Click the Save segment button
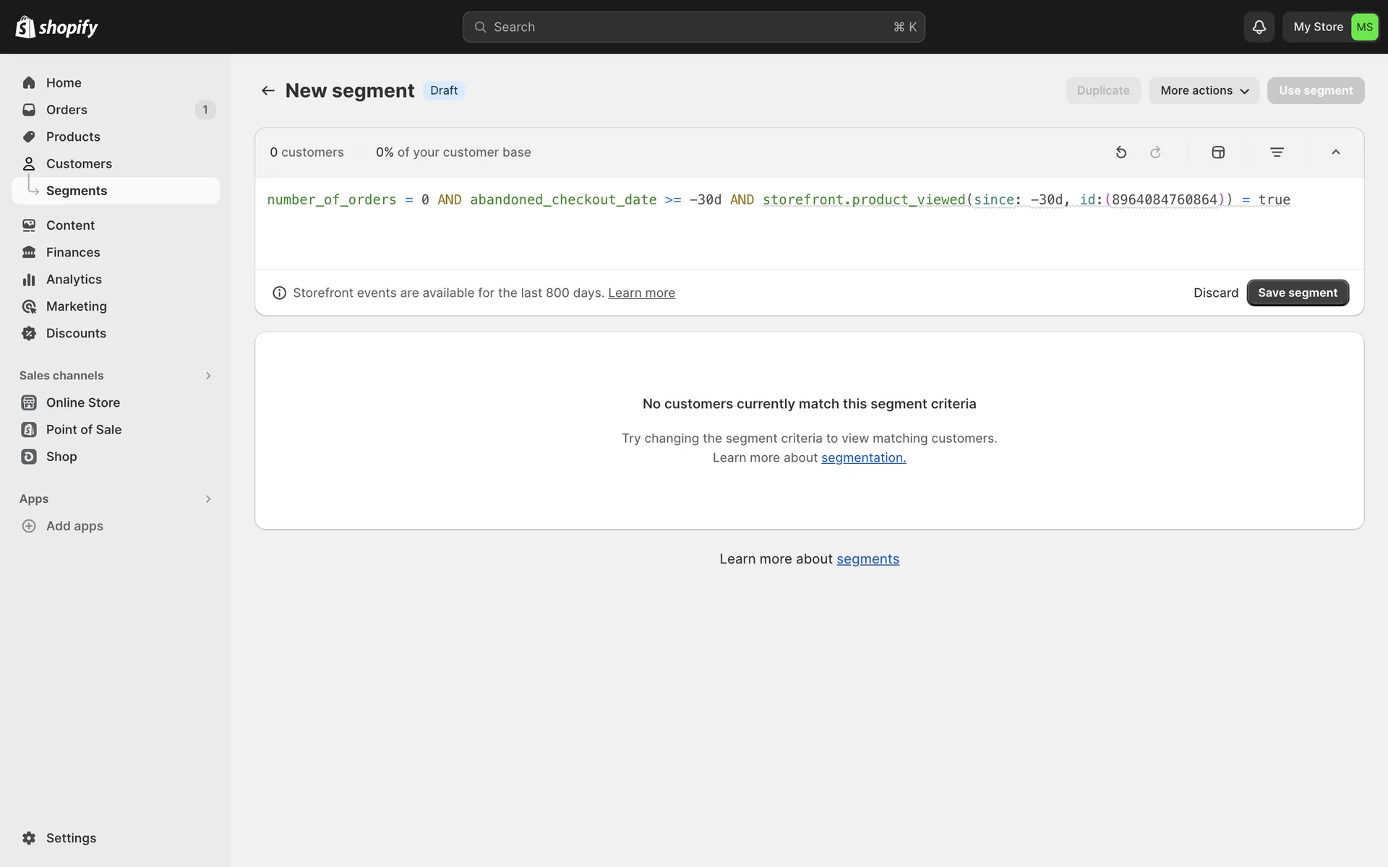Image resolution: width=1388 pixels, height=867 pixels. (1297, 293)
